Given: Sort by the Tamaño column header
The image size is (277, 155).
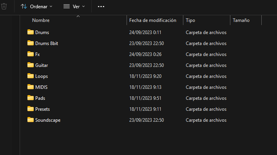Looking at the screenshot, I should [x=241, y=20].
